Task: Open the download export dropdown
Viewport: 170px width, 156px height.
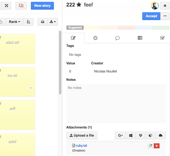Action: tap(53, 22)
